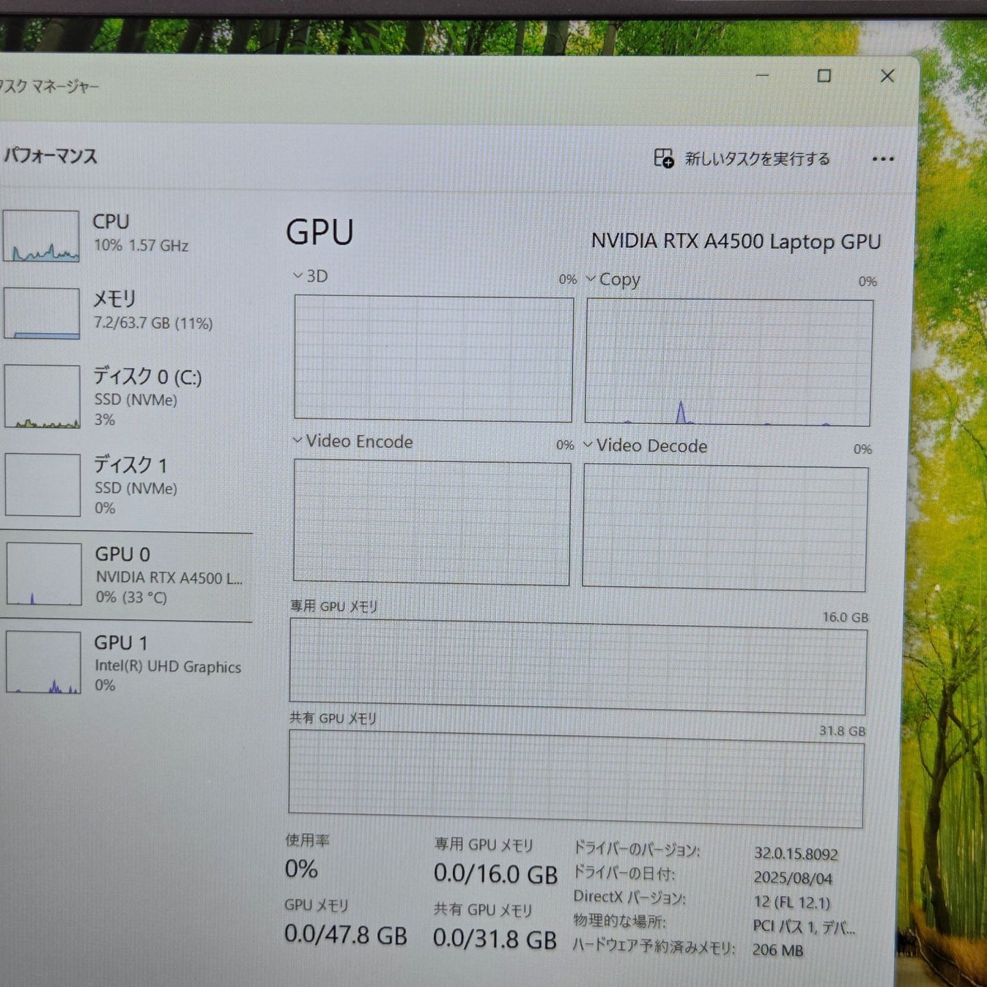Select GPU 0 NVIDIA RTX A4500 item

click(126, 577)
